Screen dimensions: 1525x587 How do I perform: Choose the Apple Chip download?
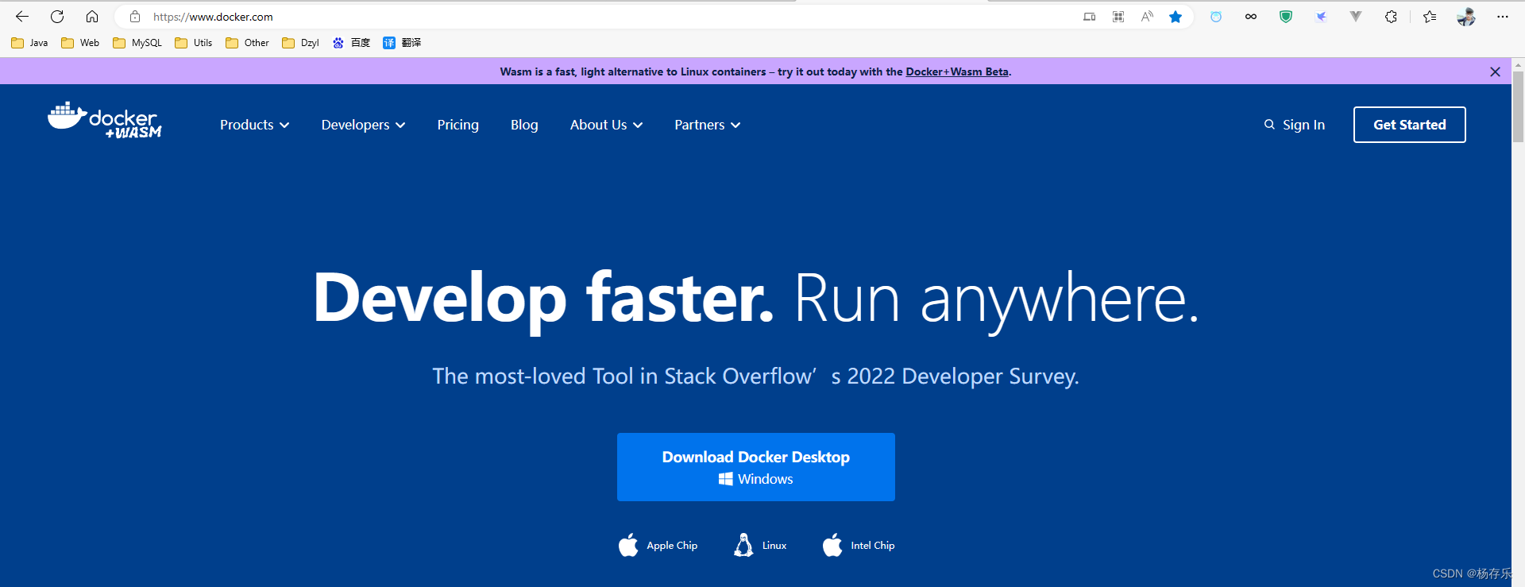pos(658,546)
